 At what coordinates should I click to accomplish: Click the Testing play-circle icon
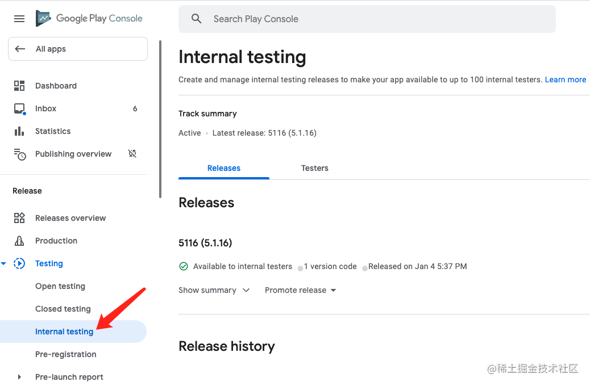(19, 263)
